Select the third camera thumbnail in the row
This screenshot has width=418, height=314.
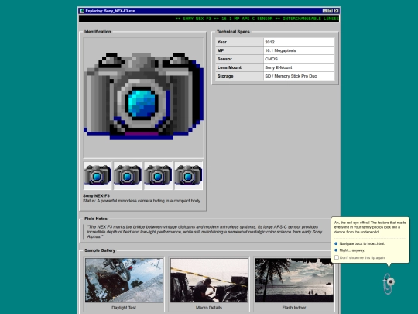[158, 176]
